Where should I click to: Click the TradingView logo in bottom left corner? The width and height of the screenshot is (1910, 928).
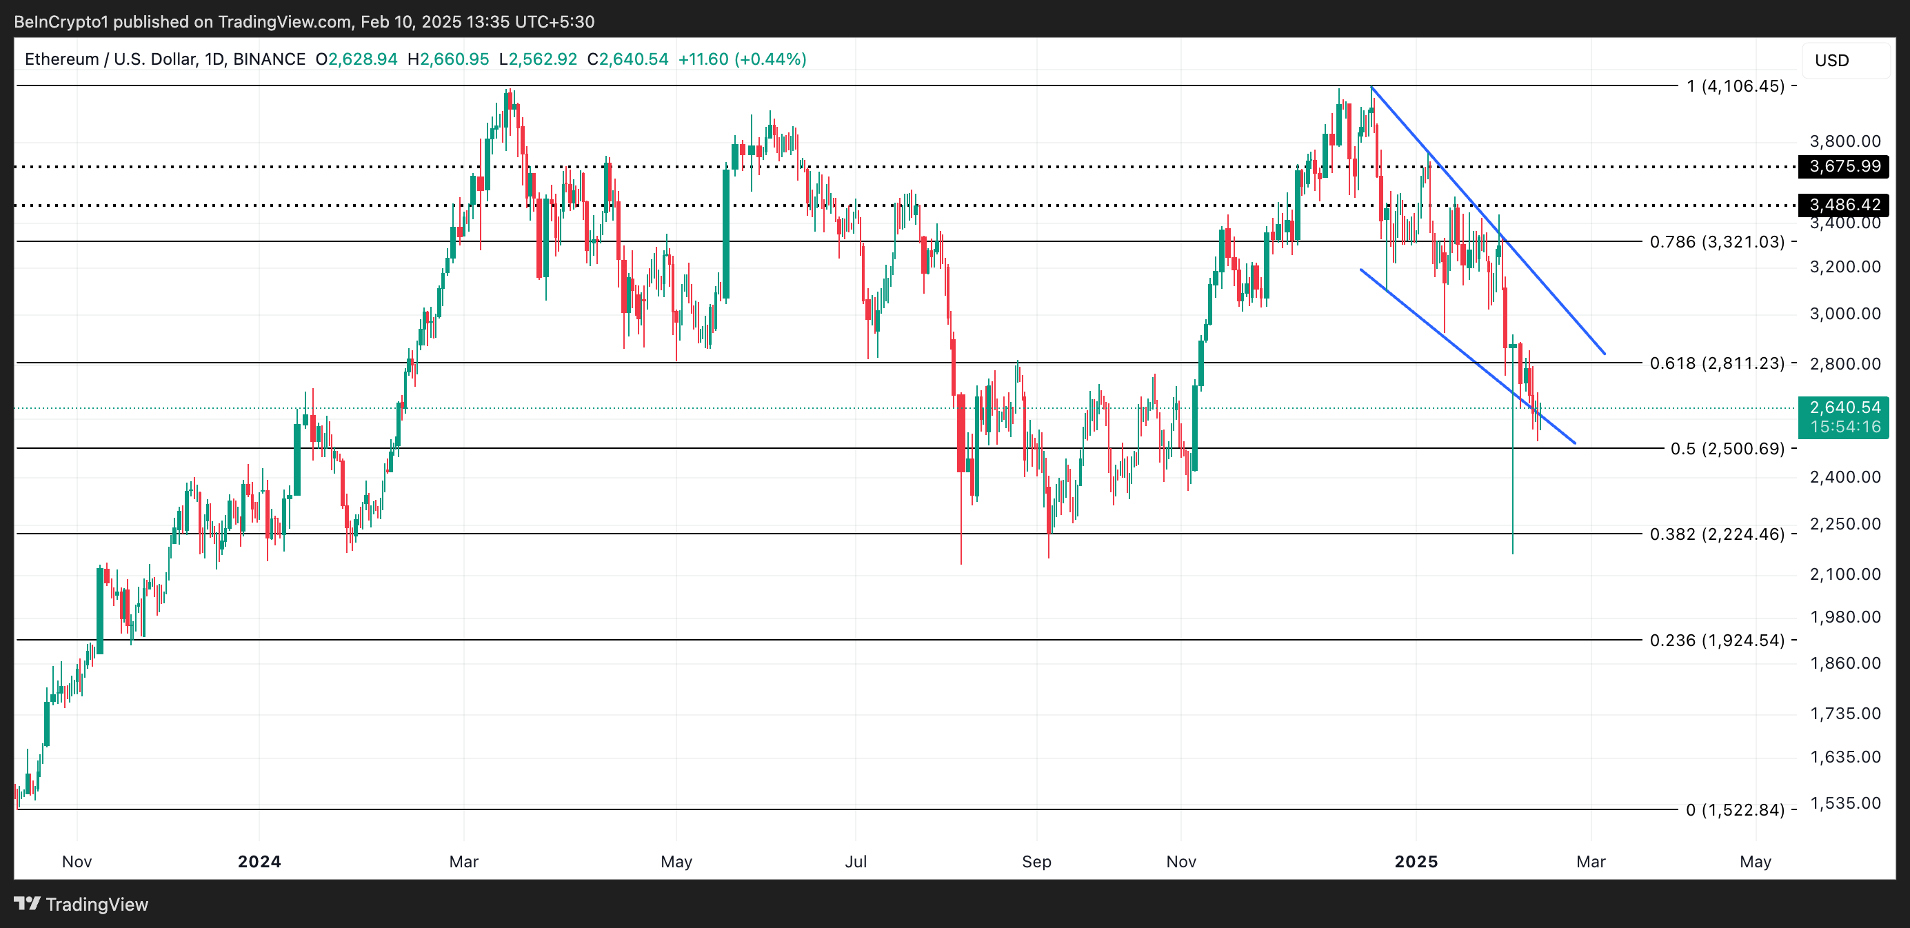81,905
